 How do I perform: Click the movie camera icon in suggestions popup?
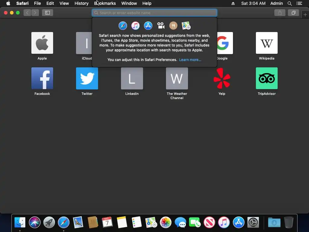click(161, 26)
